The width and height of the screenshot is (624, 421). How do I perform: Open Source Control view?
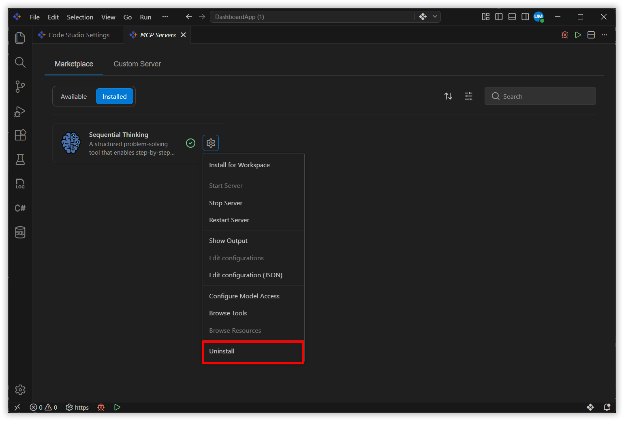(x=20, y=87)
